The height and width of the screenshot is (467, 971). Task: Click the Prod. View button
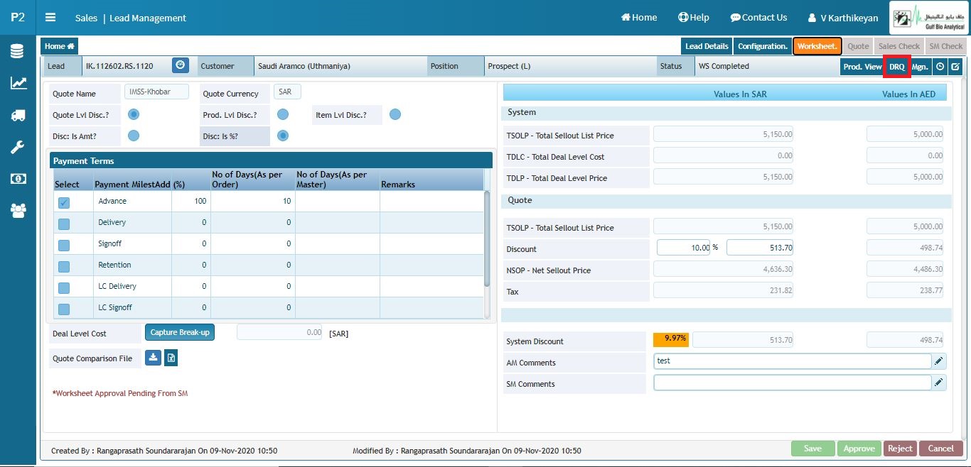862,66
